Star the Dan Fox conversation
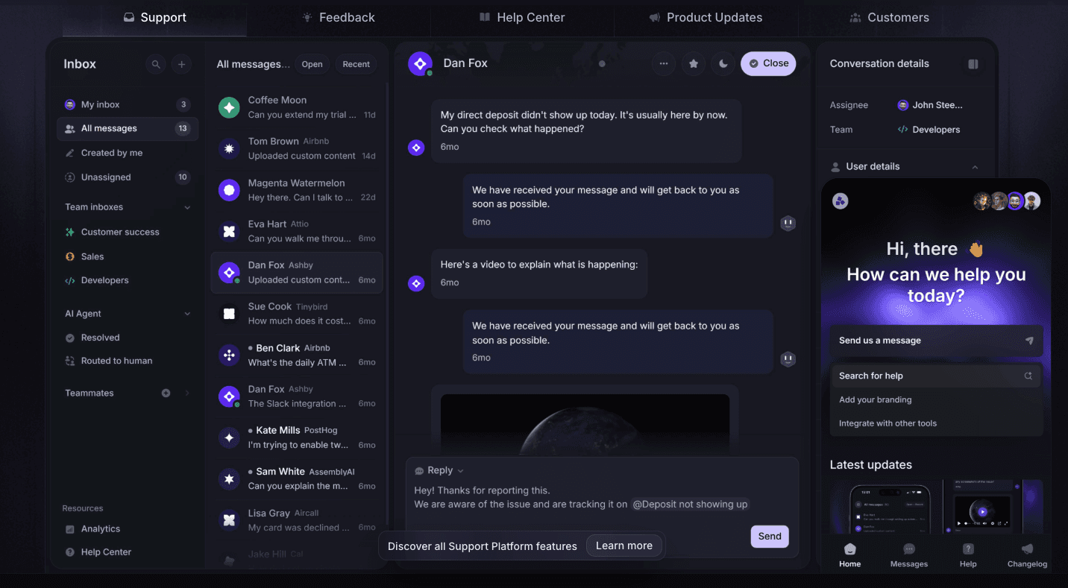This screenshot has height=588, width=1068. [693, 63]
